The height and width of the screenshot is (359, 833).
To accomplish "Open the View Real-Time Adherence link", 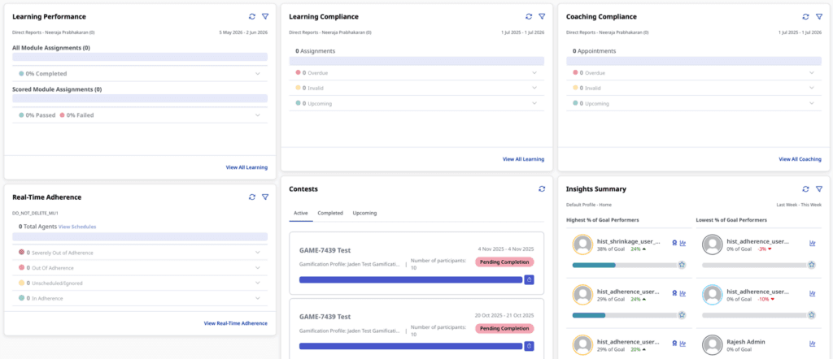I will click(236, 323).
